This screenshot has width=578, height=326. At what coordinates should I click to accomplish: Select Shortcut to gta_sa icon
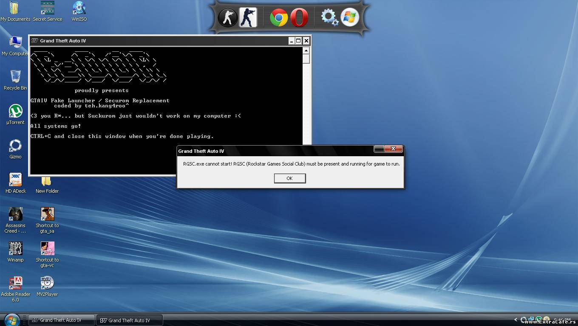point(47,220)
